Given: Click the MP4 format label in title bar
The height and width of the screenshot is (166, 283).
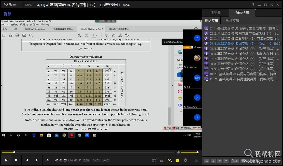Looking at the screenshot, I should pos(28,5).
